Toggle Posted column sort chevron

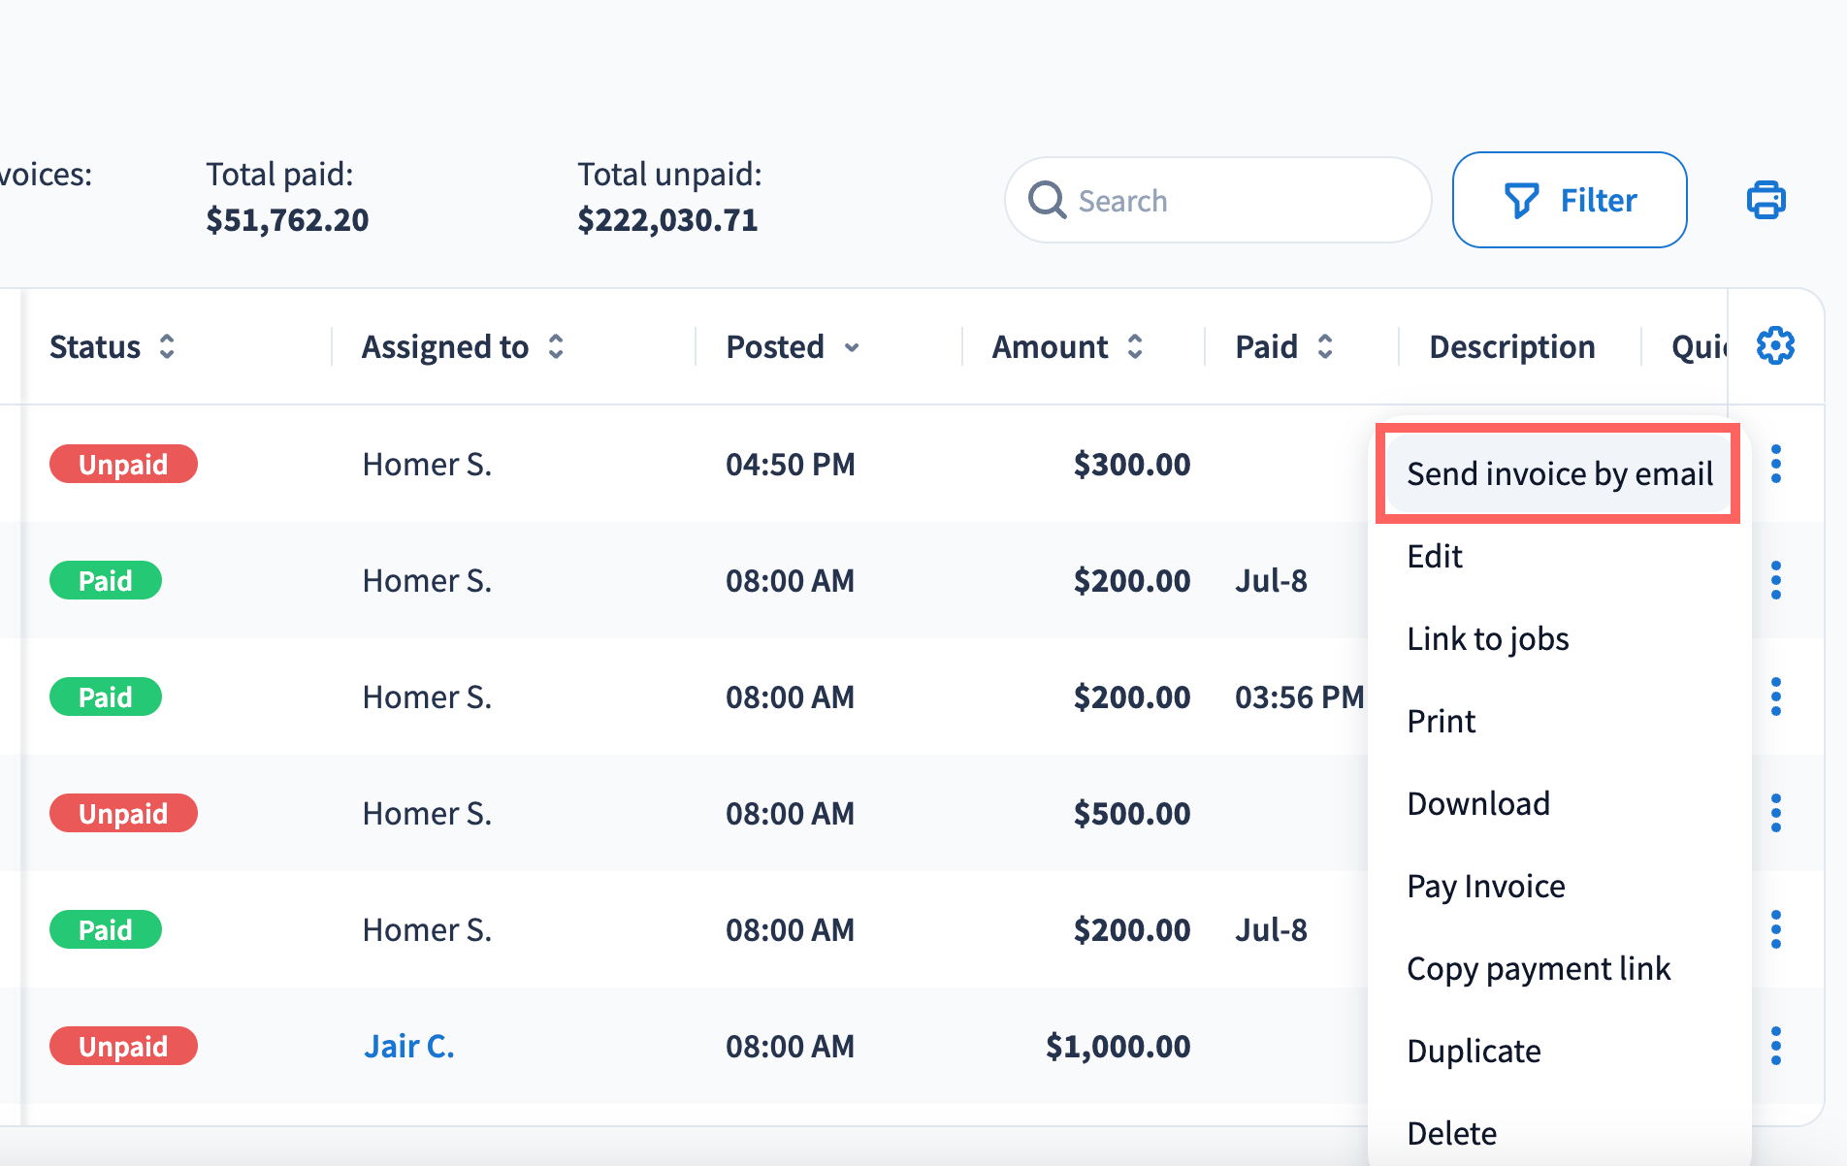pyautogui.click(x=852, y=347)
